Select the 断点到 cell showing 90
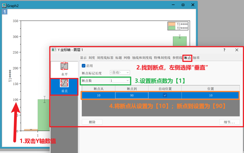This screenshot has height=153, width=244. click(x=132, y=95)
